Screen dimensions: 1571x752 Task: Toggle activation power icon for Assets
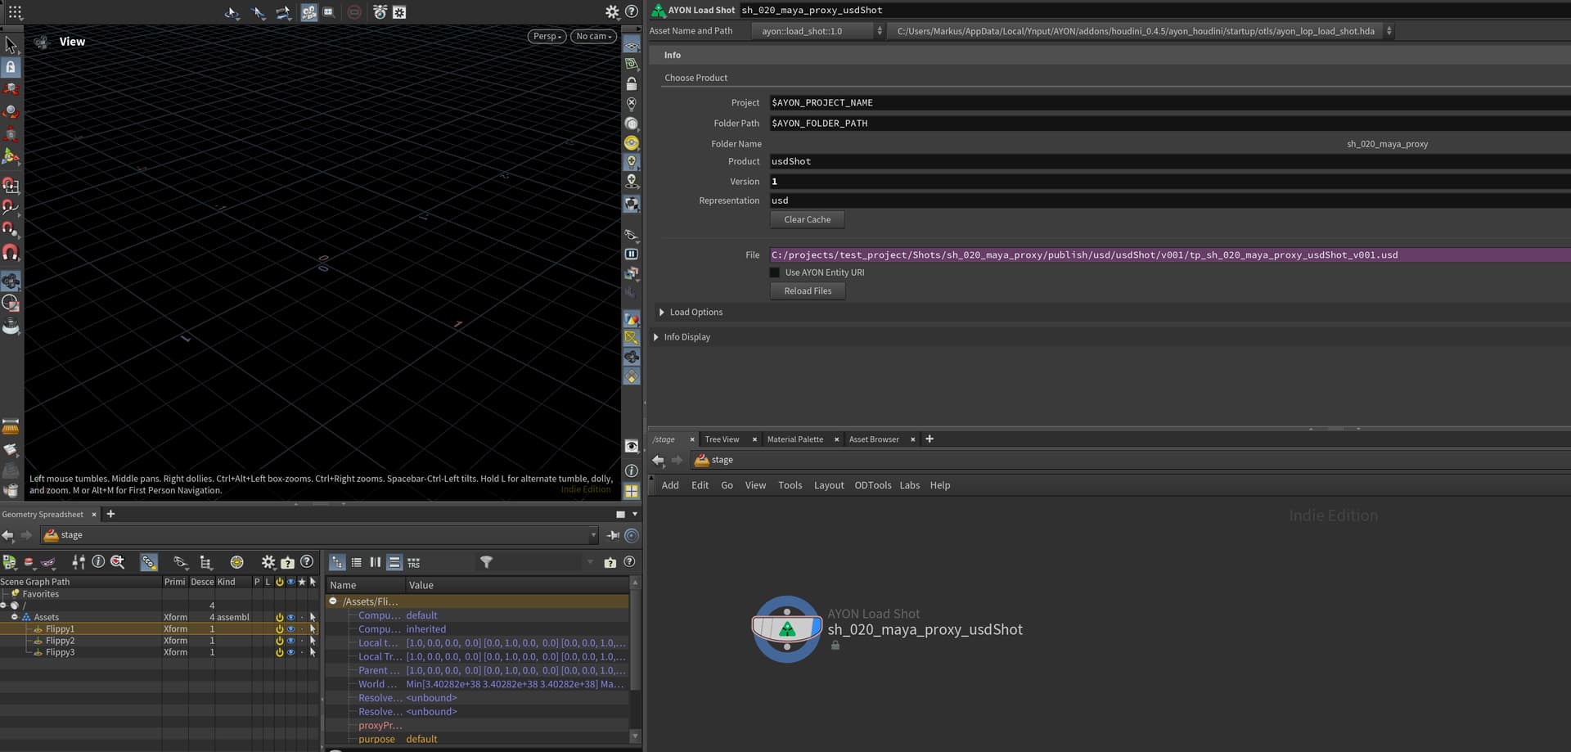(279, 617)
